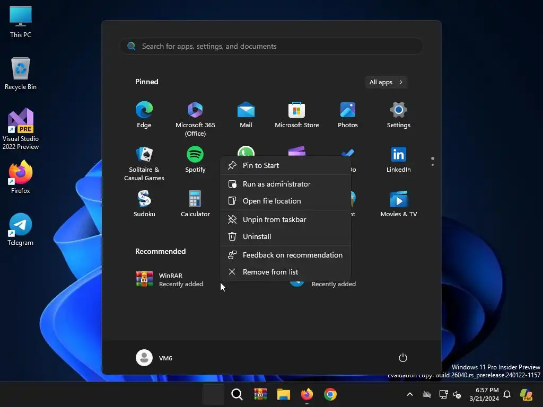
Task: Open Edge from pinned apps
Action: [144, 115]
